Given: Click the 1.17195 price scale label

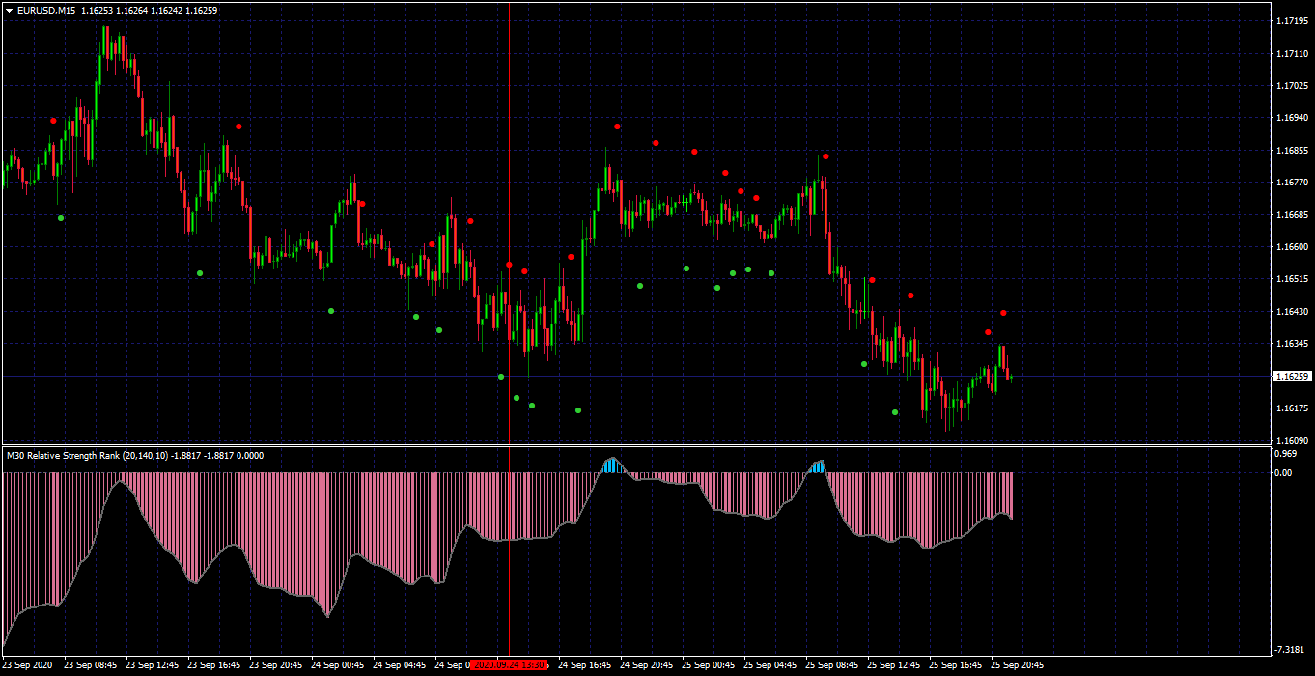Looking at the screenshot, I should point(1292,20).
